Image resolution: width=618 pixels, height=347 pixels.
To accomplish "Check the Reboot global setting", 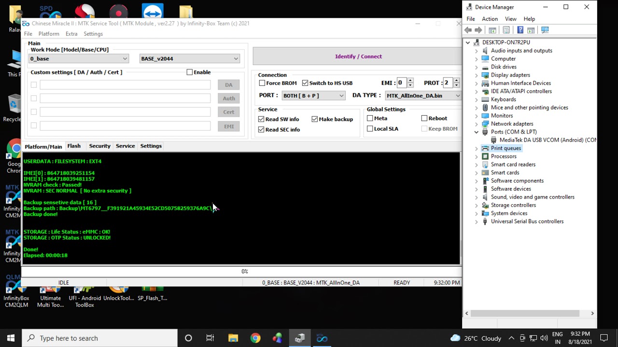I will [424, 118].
